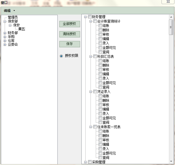Click the 全部授权 button
175x165 pixels.
[70, 24]
